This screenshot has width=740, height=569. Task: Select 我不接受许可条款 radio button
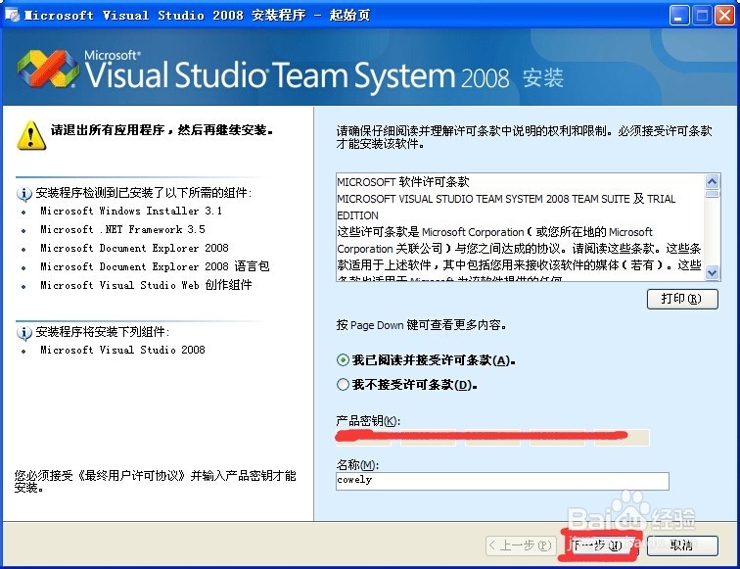[x=344, y=384]
